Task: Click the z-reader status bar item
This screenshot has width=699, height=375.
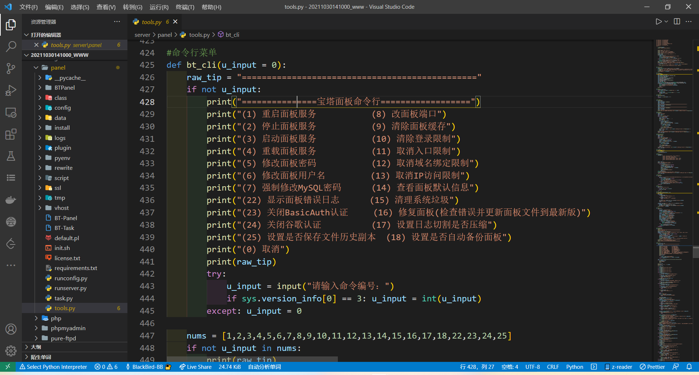Action: tap(619, 367)
